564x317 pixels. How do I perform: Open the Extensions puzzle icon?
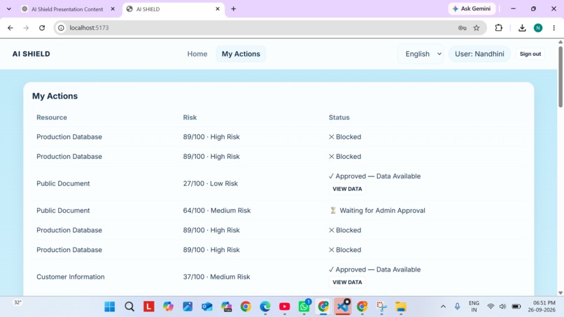(x=498, y=28)
